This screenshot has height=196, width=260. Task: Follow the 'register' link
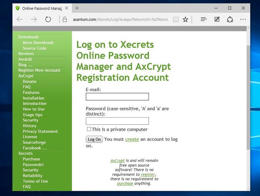148,174
